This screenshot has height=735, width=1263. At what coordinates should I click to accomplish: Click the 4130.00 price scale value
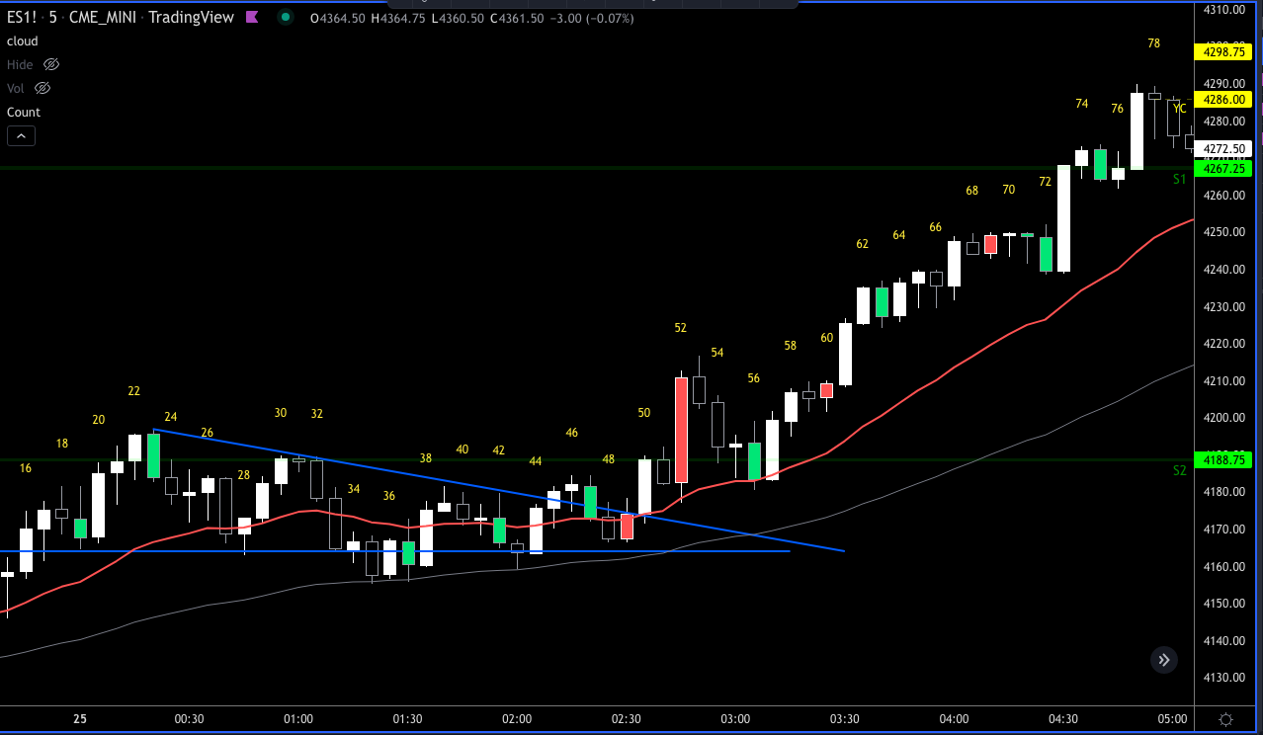[x=1223, y=678]
